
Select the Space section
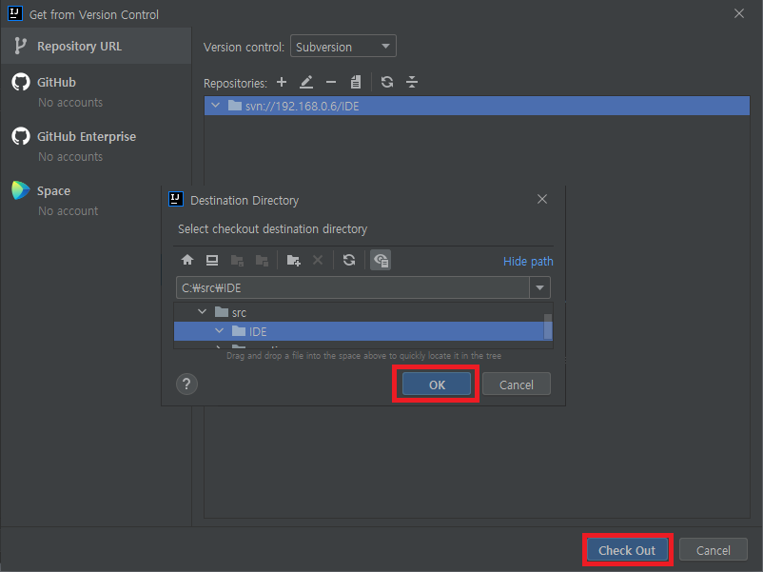click(96, 200)
